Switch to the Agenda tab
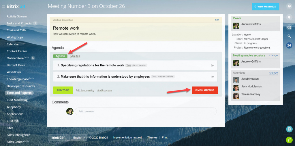Image resolution: width=295 pixels, height=146 pixels. click(60, 56)
